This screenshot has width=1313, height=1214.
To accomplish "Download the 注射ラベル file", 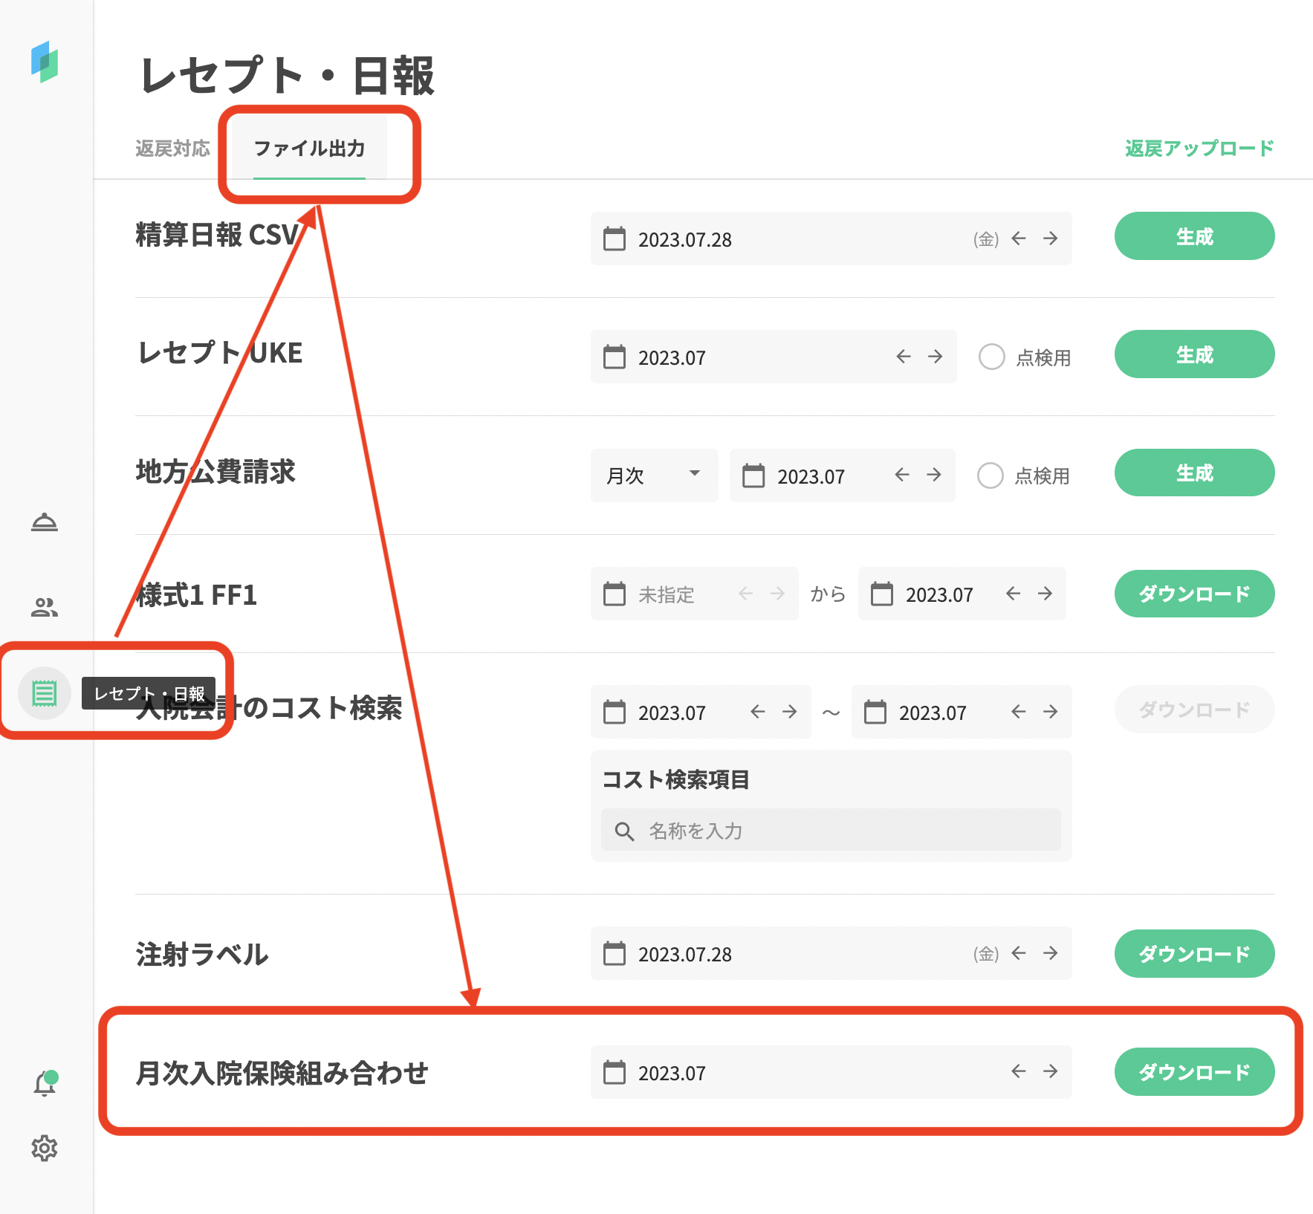I will click(x=1194, y=953).
